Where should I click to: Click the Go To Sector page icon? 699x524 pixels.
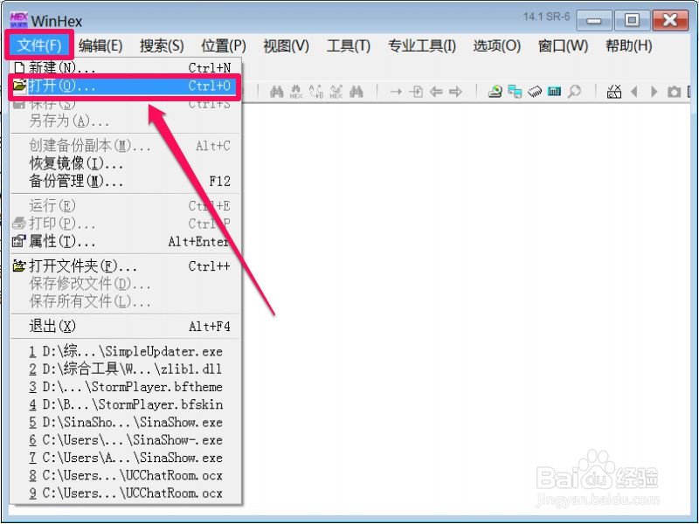tap(416, 92)
